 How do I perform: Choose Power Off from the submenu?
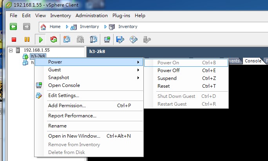pyautogui.click(x=186, y=71)
